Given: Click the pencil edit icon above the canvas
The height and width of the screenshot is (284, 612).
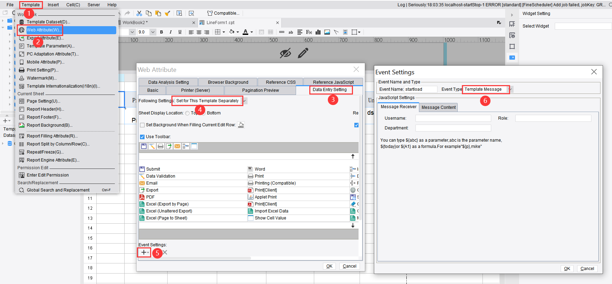Looking at the screenshot, I should (x=303, y=53).
